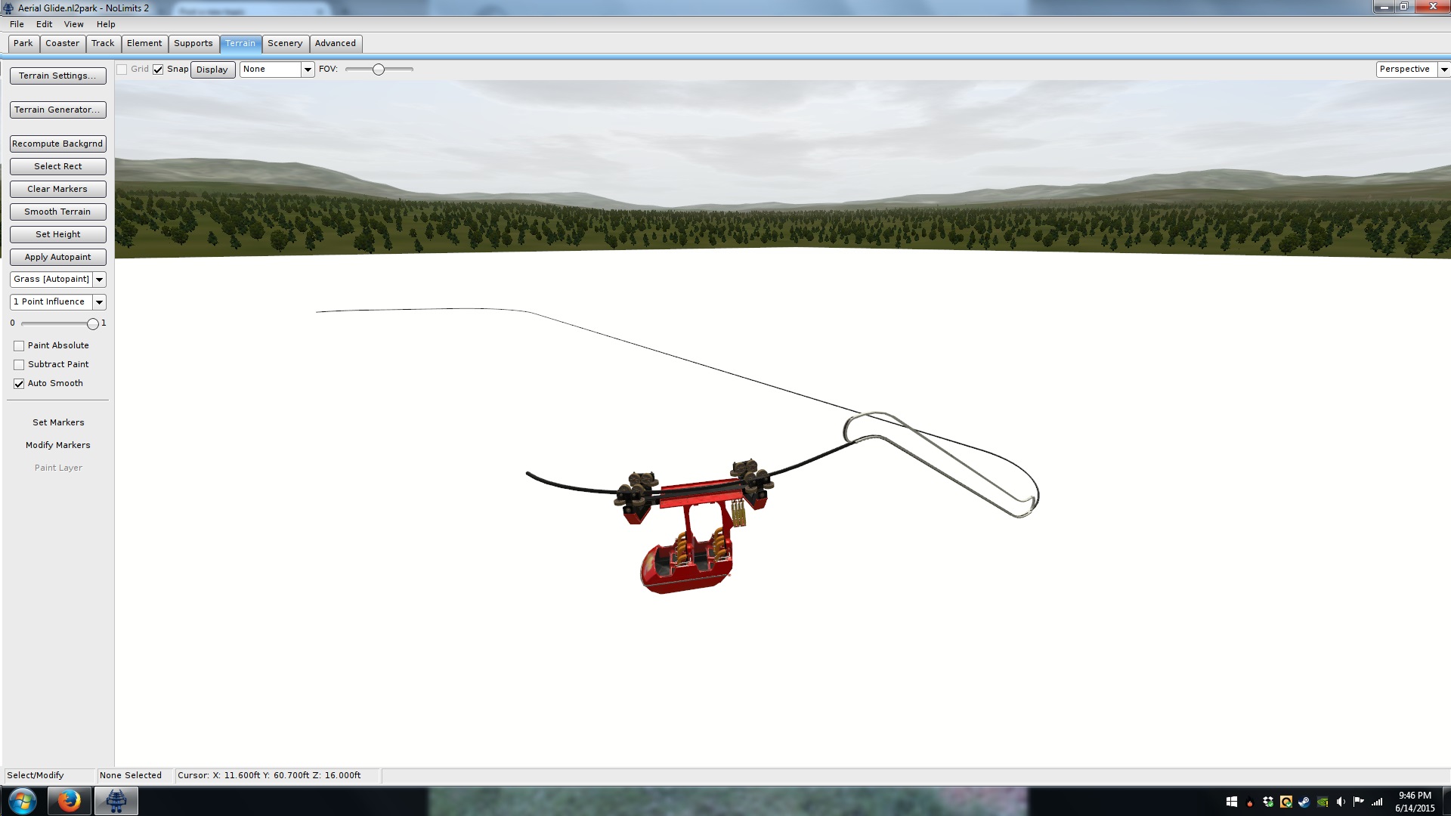Click the FOV slider handle
The image size is (1451, 816).
pos(379,70)
